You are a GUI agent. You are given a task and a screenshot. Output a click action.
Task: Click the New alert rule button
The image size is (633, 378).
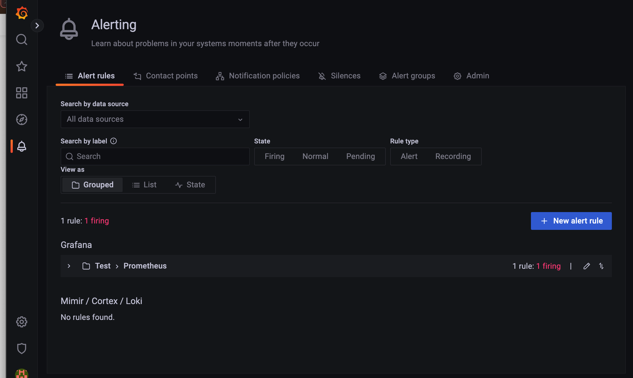point(571,221)
